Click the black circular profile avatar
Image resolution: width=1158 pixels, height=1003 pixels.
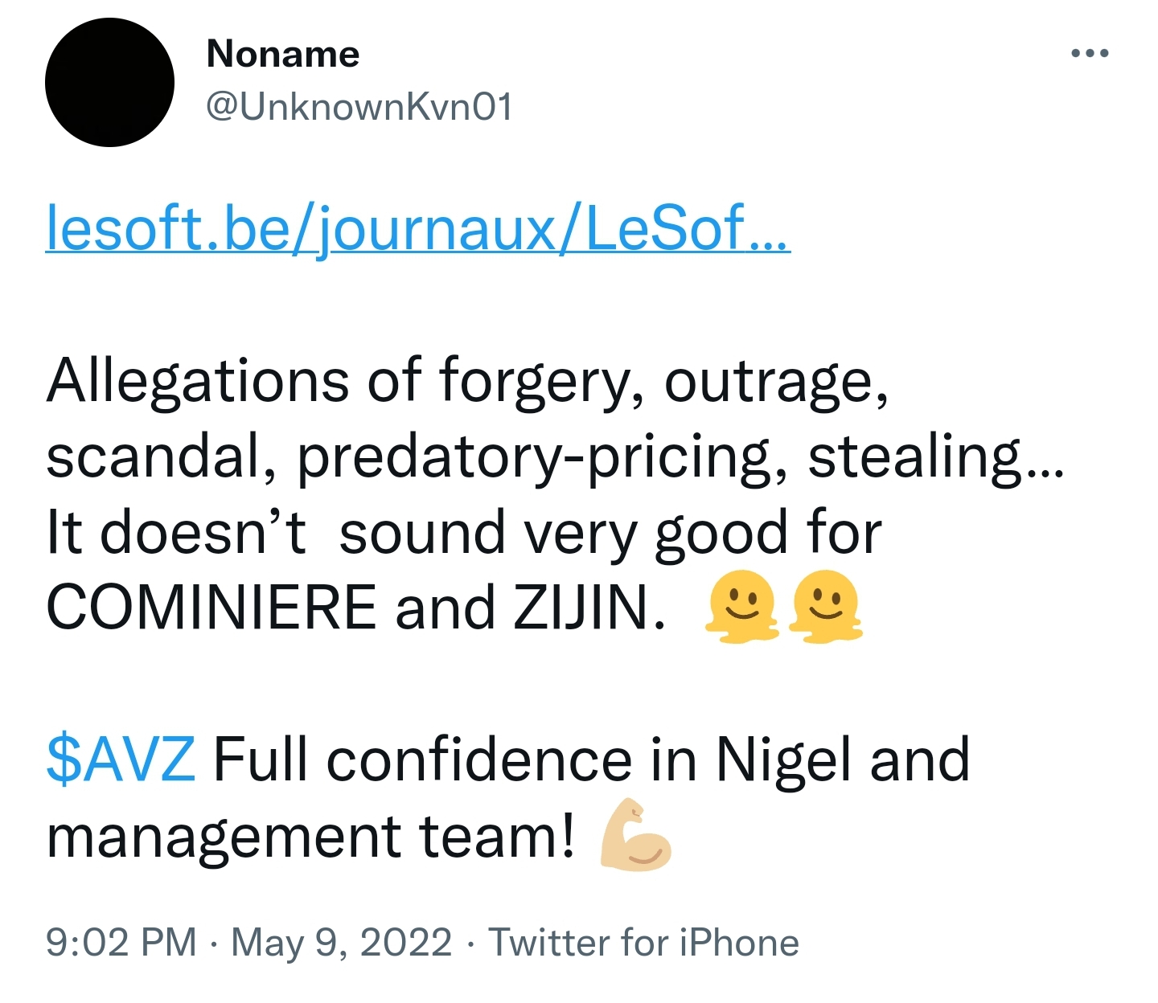(x=109, y=83)
